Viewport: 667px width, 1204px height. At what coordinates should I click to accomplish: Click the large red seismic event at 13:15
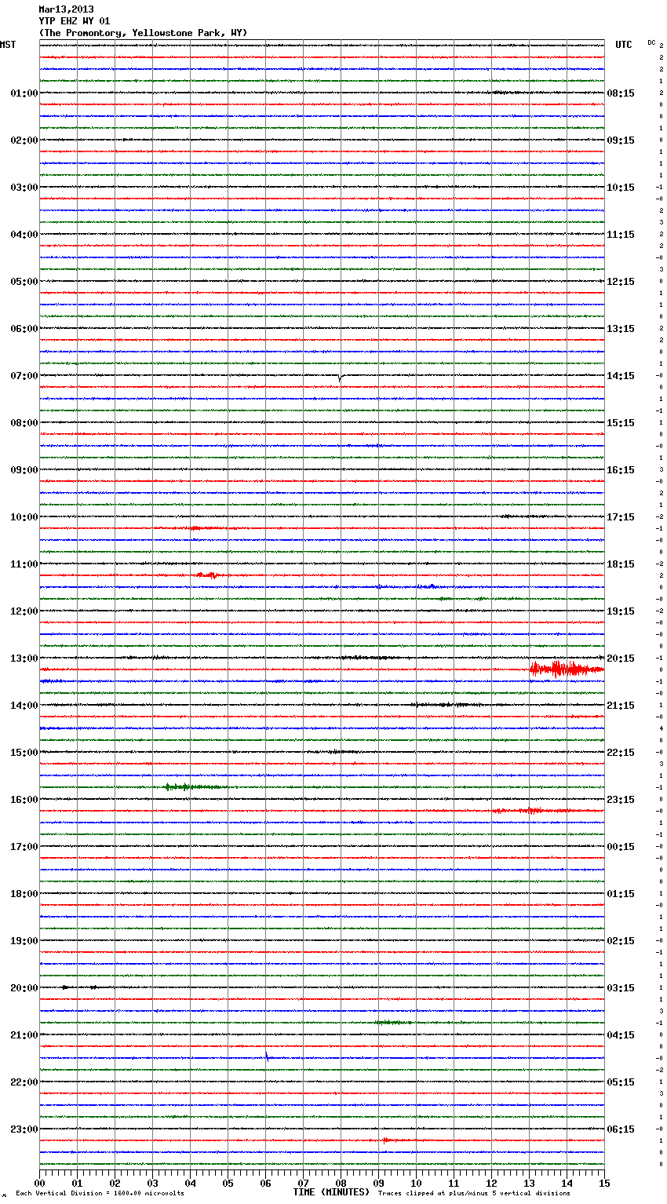point(567,669)
